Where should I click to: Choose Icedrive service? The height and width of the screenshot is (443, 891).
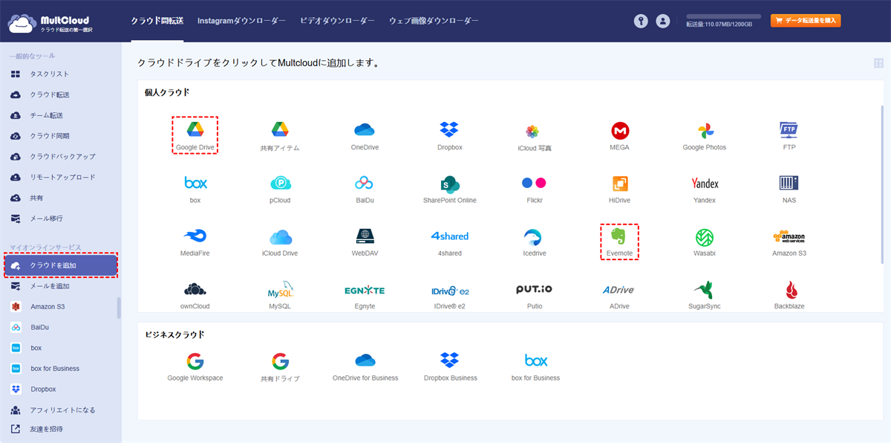534,242
